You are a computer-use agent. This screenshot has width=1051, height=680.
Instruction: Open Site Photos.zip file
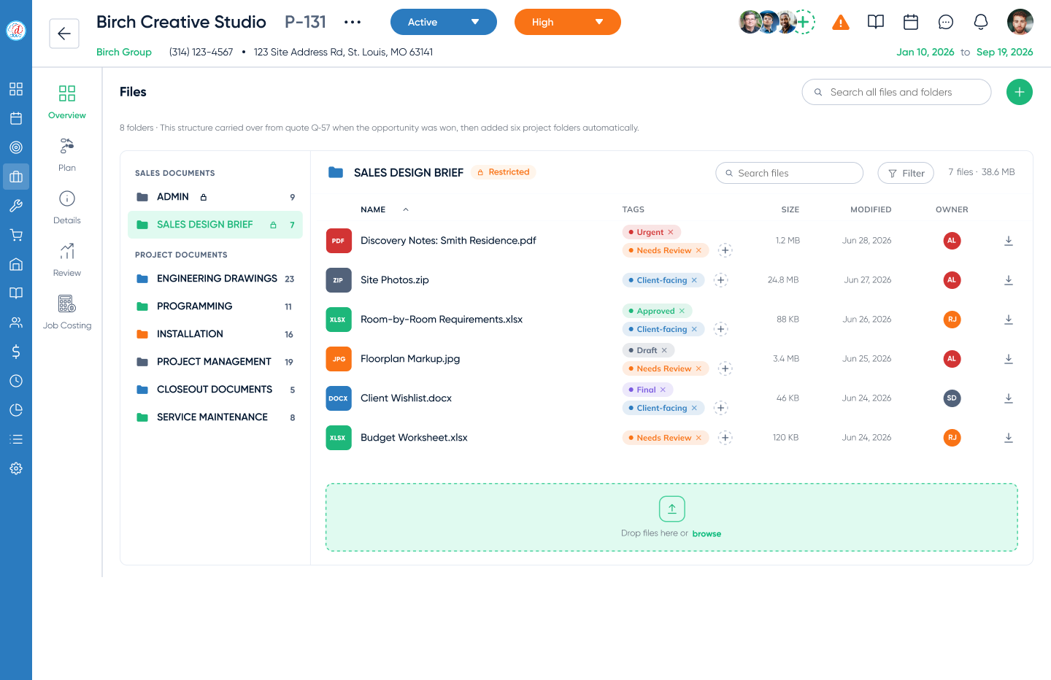coord(395,280)
